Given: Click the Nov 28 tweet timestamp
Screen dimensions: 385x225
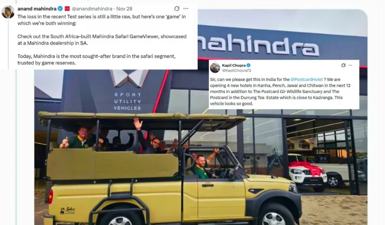Looking at the screenshot, I should pyautogui.click(x=124, y=8).
